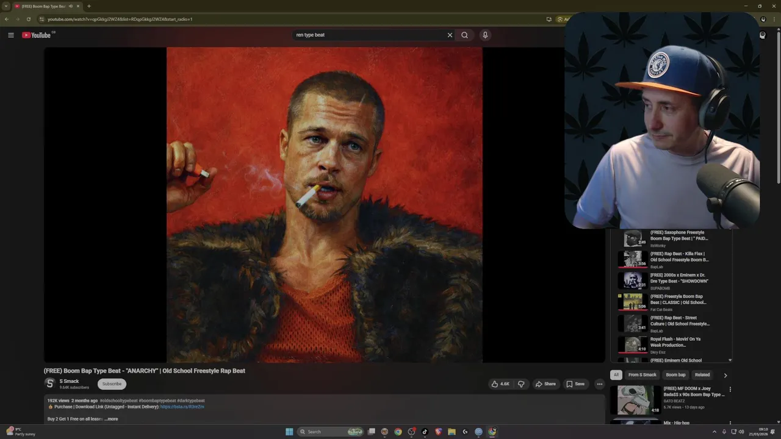Click the #oldschooltypebeat hashtag
Screen dimensions: 781x439
coord(118,401)
